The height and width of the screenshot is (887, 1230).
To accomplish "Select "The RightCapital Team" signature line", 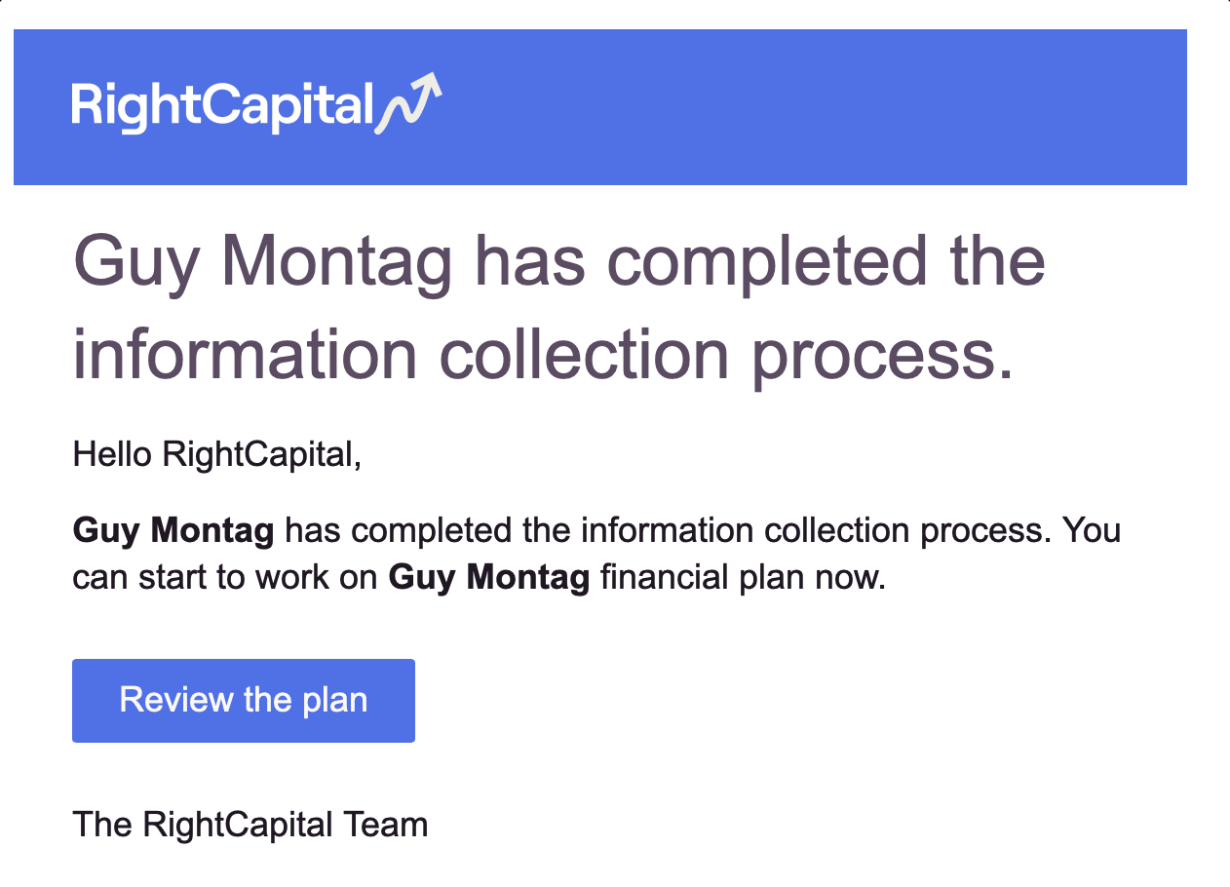I will [250, 825].
